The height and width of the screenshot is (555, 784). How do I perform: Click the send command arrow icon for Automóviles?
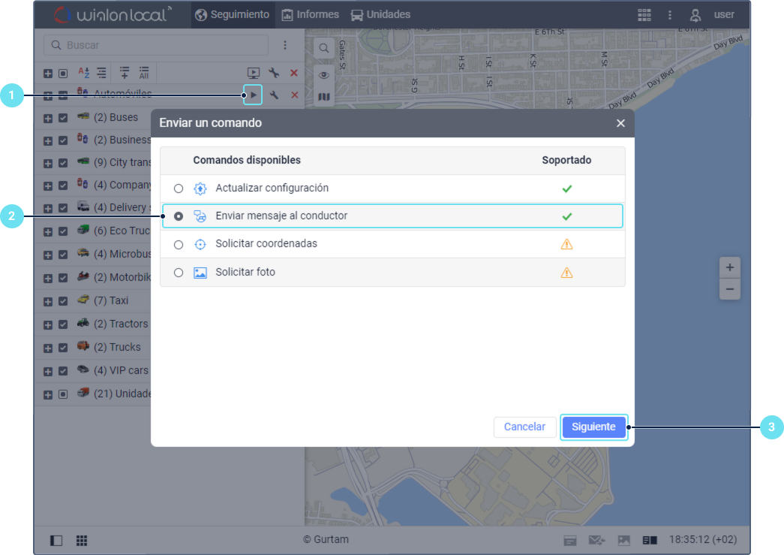click(x=254, y=95)
